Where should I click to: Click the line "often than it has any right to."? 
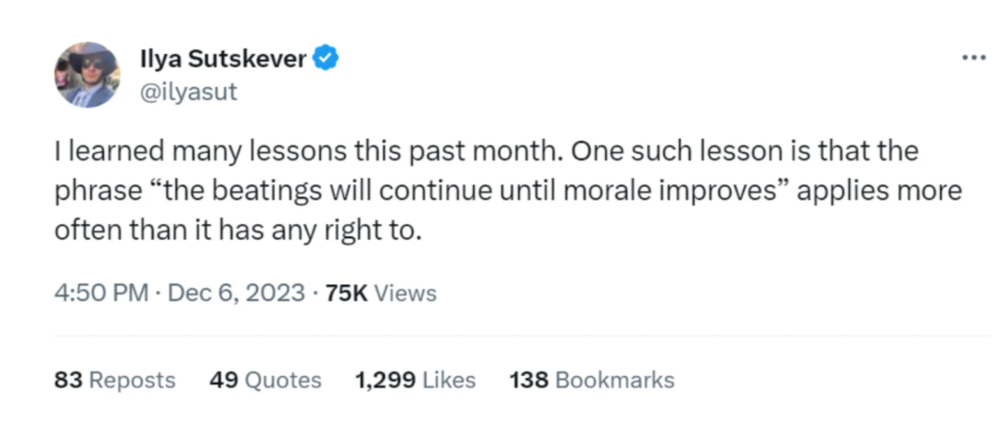(239, 231)
